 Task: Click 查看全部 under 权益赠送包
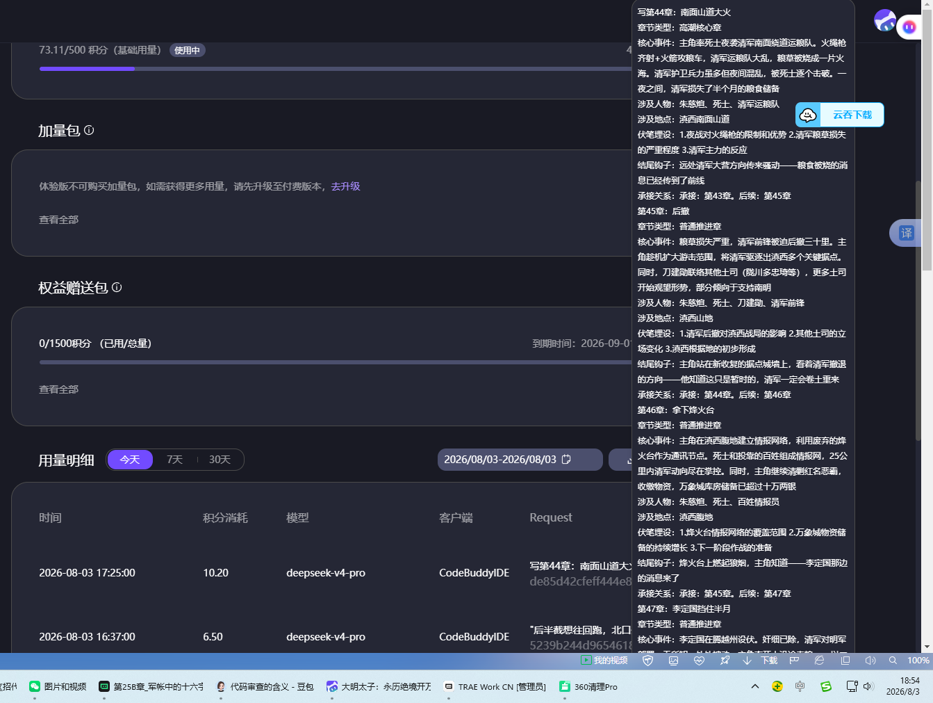[x=58, y=389]
